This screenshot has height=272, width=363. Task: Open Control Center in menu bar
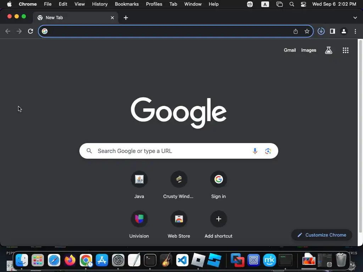pos(303,4)
